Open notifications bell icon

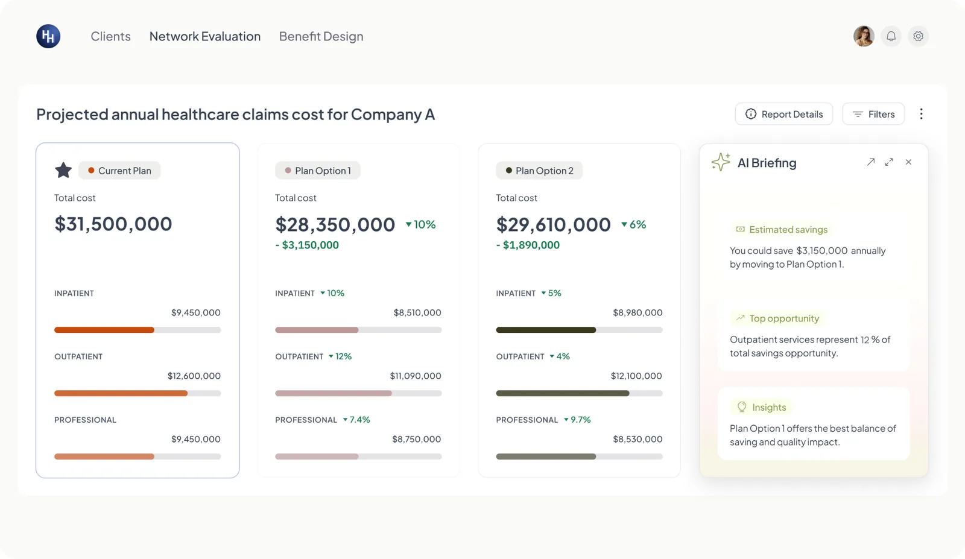click(x=891, y=36)
